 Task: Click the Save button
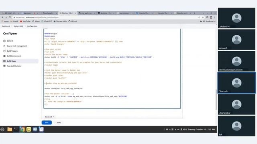pos(47,123)
